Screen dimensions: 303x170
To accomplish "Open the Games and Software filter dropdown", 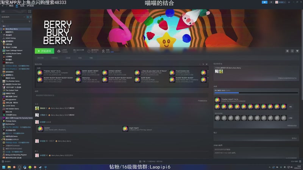I will pos(13,17).
